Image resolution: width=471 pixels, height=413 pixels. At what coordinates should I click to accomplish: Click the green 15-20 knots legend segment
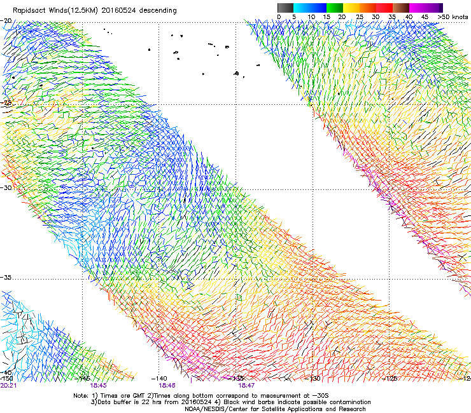(335, 8)
